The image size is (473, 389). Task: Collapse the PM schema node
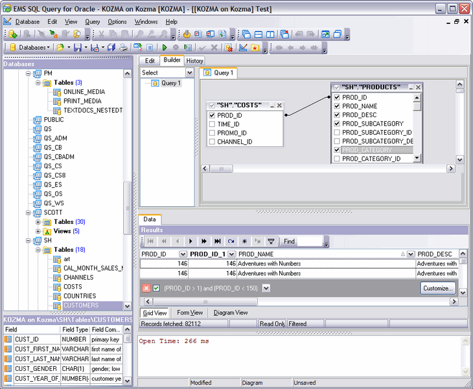[x=29, y=73]
